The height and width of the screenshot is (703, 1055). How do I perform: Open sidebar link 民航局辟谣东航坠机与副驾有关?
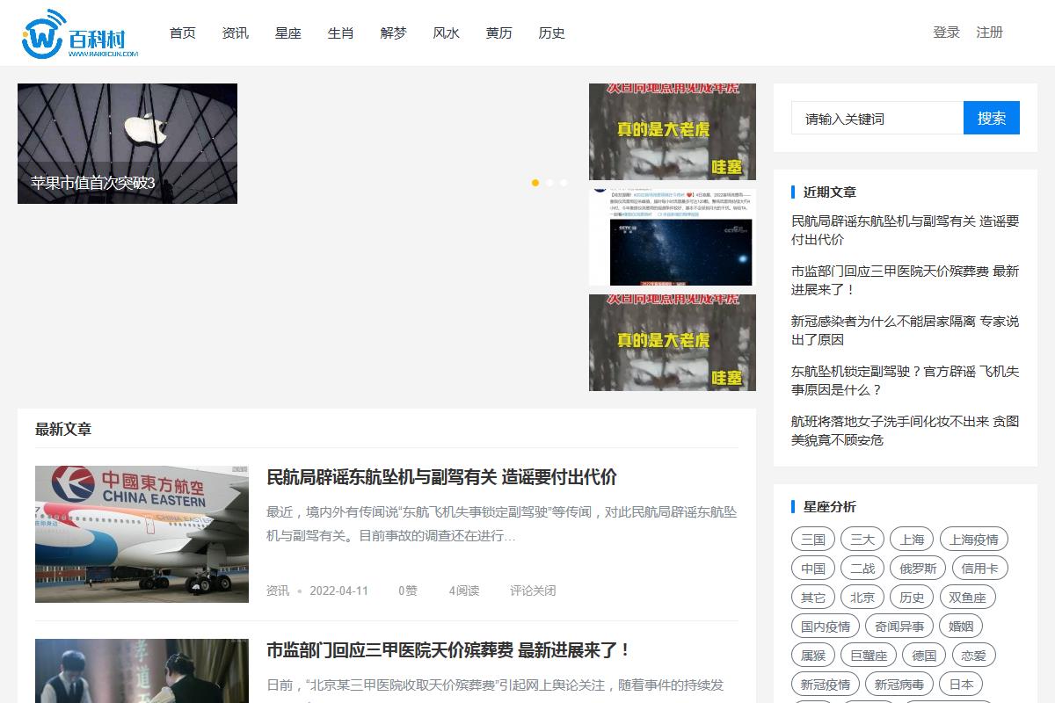point(906,230)
